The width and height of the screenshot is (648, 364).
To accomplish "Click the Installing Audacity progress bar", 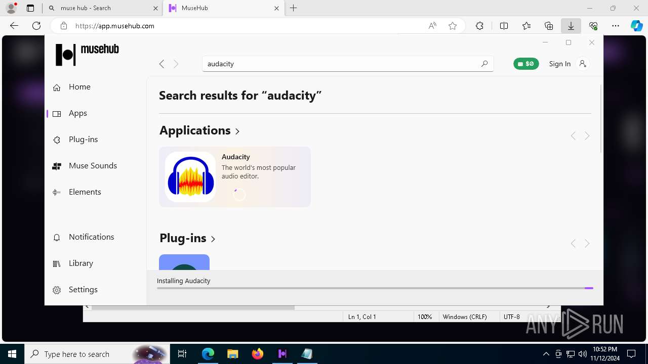I will 375,288.
